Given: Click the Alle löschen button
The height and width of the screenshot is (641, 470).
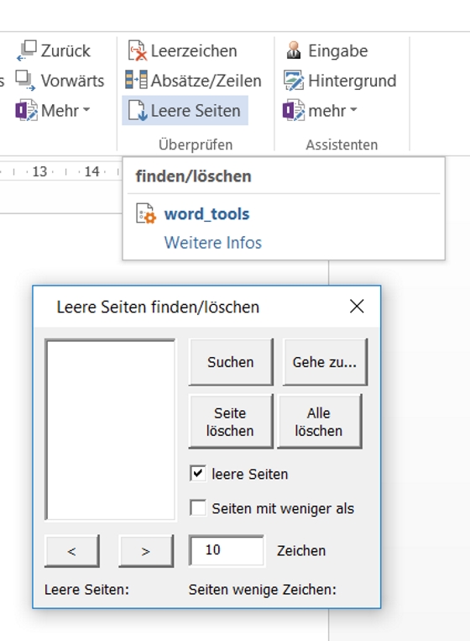Looking at the screenshot, I should (319, 422).
